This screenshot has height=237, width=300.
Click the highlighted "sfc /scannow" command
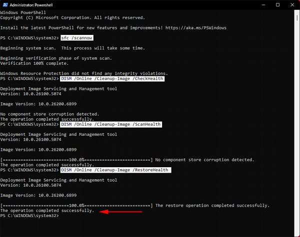[76, 38]
